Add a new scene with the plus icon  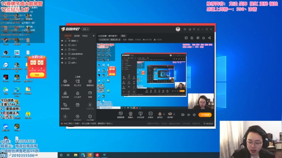[x=94, y=36]
